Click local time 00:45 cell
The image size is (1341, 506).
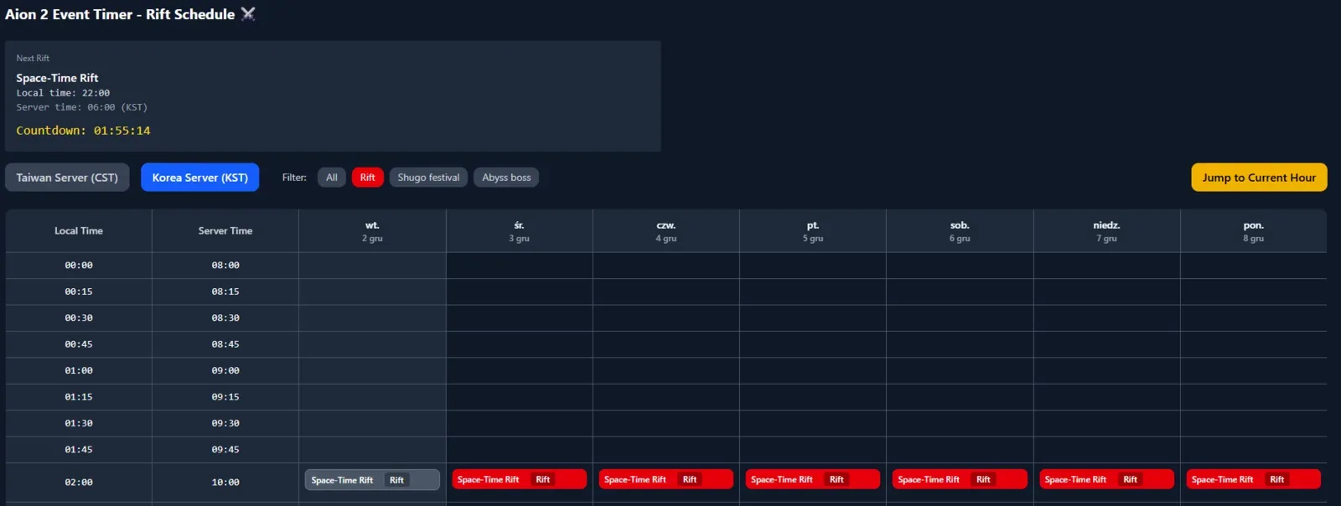click(x=79, y=344)
